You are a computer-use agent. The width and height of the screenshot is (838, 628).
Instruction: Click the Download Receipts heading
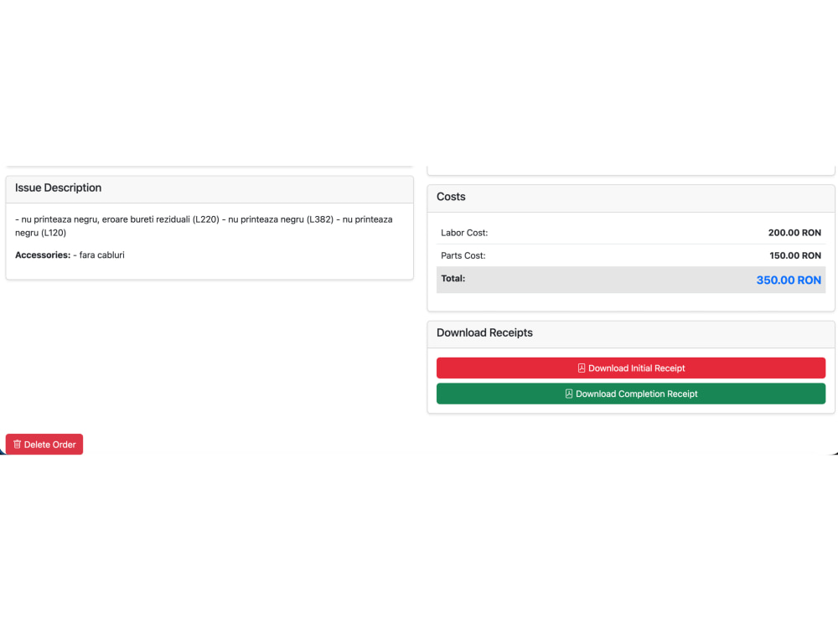[x=484, y=332]
